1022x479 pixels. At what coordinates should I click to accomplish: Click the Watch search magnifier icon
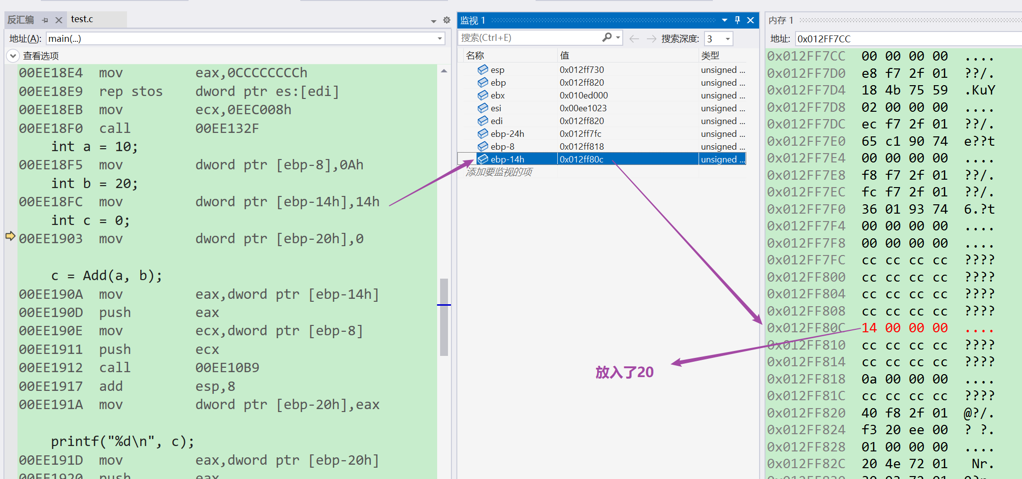(607, 37)
